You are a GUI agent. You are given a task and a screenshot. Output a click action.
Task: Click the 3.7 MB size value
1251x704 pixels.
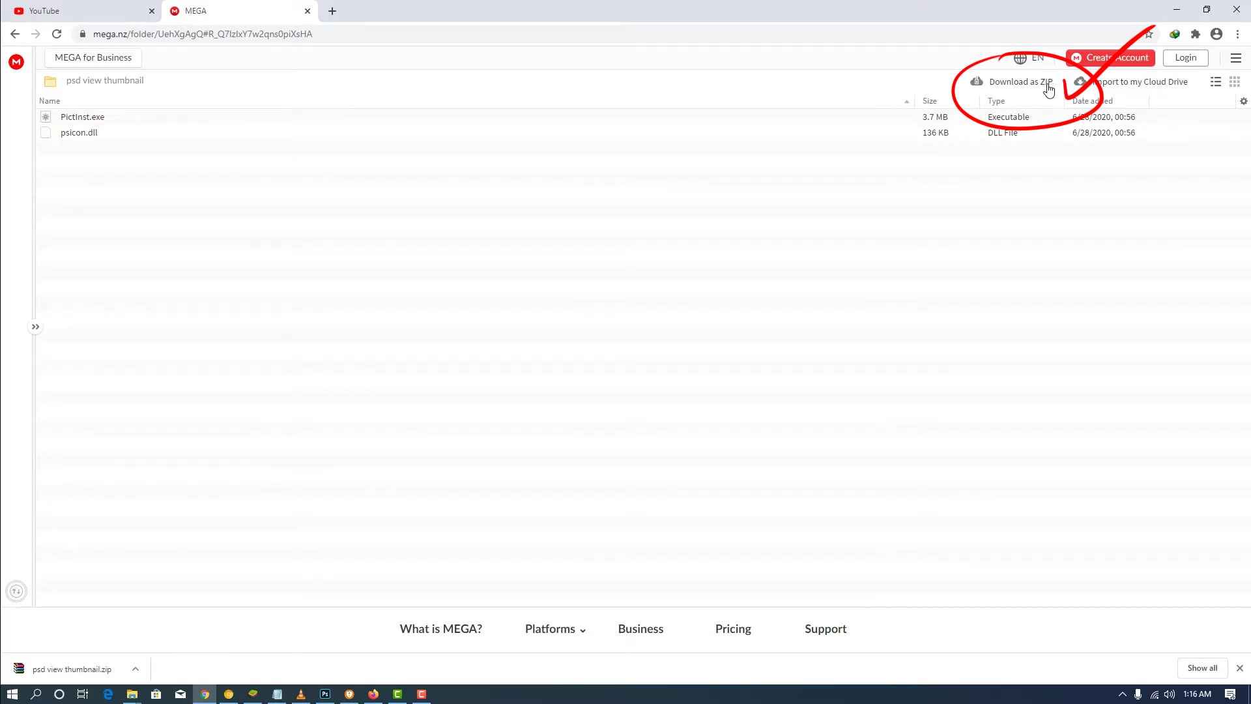coord(935,117)
